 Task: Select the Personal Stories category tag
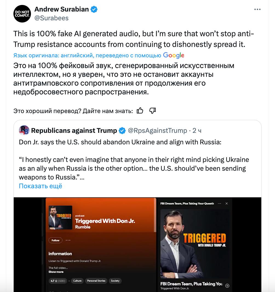96,281
